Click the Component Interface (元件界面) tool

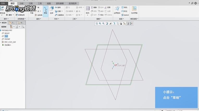tap(134, 10)
